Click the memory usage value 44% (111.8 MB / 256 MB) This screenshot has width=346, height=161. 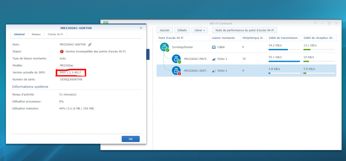click(76, 108)
